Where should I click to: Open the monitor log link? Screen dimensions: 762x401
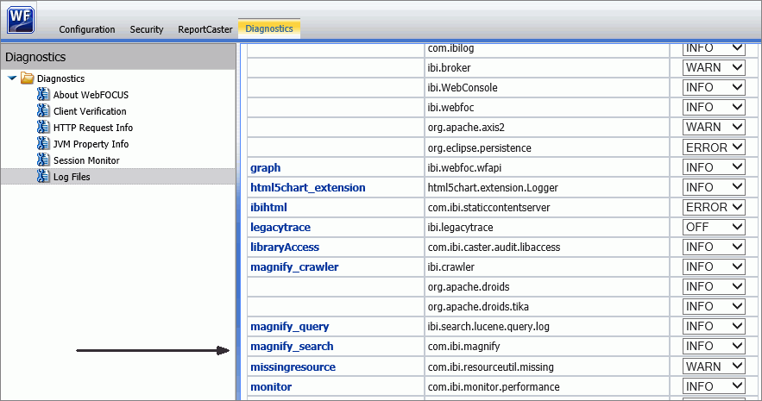tap(271, 387)
